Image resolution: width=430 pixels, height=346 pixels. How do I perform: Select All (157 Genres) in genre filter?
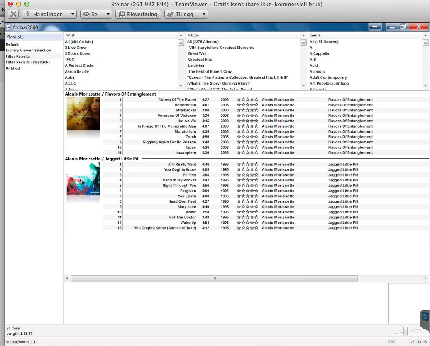(x=324, y=42)
